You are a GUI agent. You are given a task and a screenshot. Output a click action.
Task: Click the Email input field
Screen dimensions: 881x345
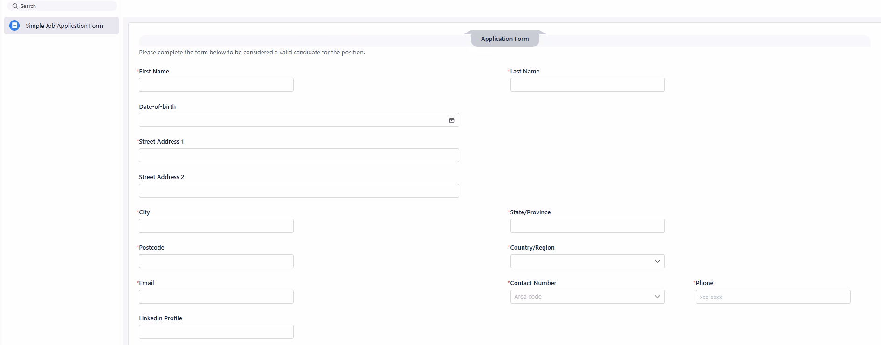tap(216, 297)
